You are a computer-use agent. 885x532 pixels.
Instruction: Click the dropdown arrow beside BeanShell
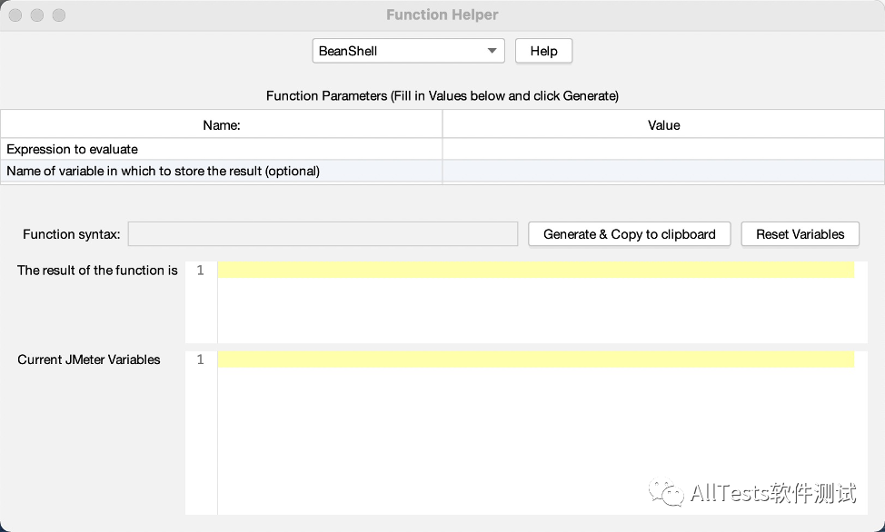click(492, 51)
